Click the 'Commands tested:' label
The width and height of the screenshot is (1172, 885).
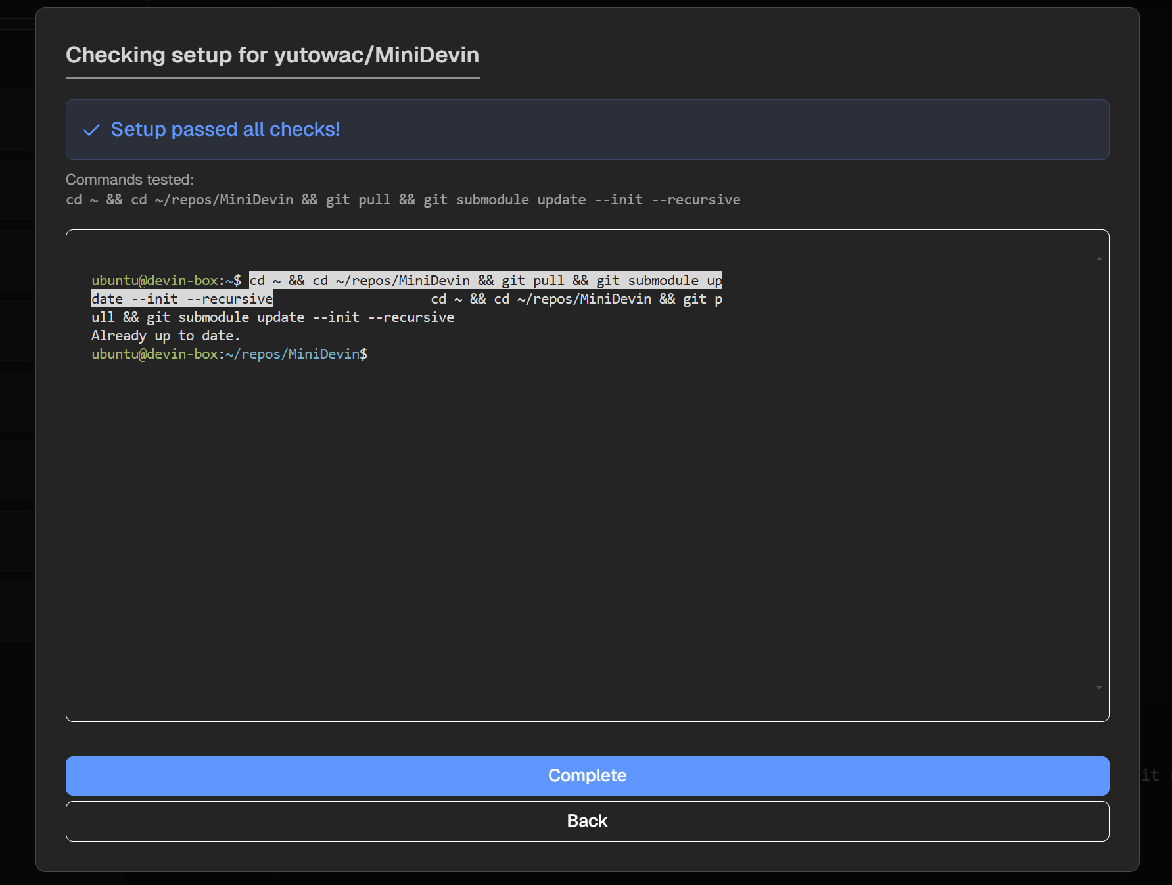pos(130,179)
